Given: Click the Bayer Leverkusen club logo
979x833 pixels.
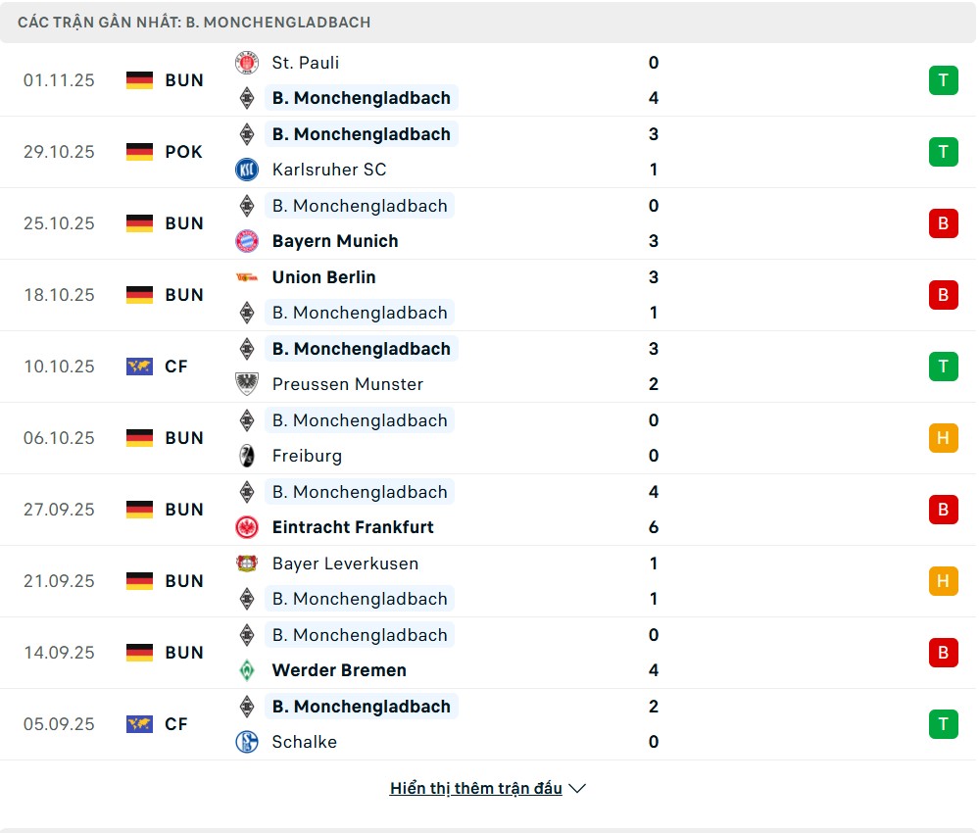Looking at the screenshot, I should pyautogui.click(x=246, y=563).
